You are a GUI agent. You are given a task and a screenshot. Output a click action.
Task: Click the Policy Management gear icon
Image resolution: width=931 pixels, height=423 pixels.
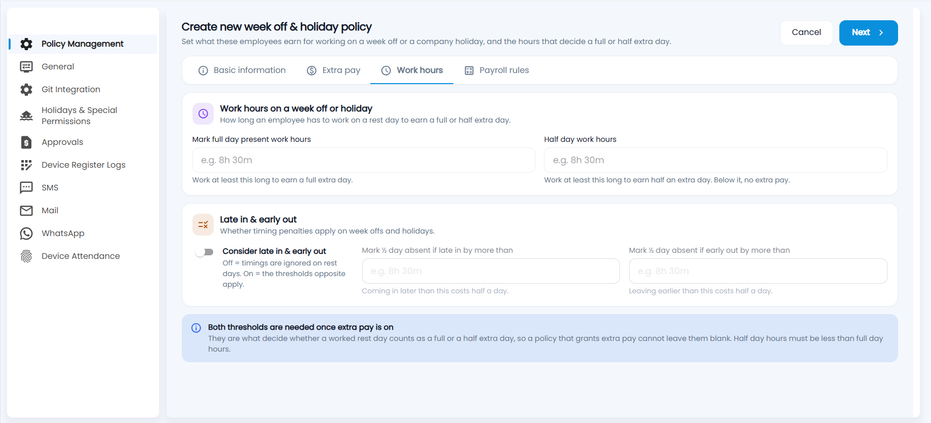(26, 44)
